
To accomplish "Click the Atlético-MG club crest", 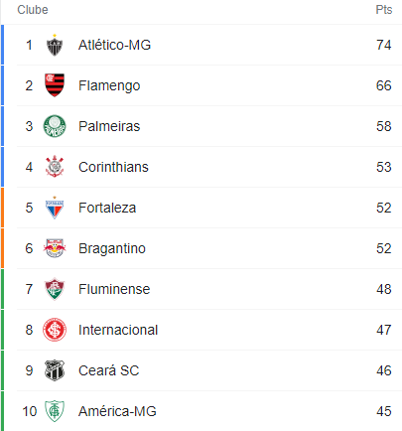I will (55, 45).
